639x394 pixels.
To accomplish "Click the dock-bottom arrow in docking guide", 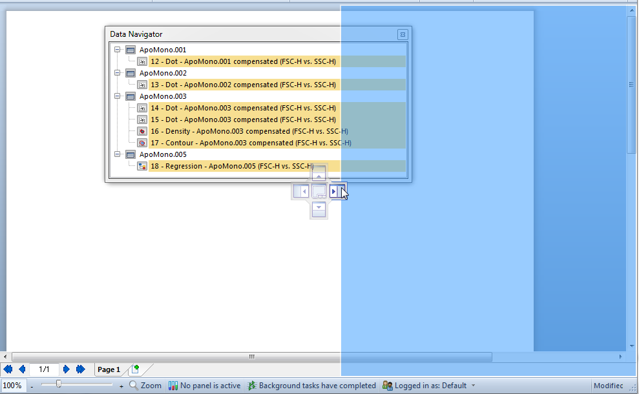I will pyautogui.click(x=319, y=209).
